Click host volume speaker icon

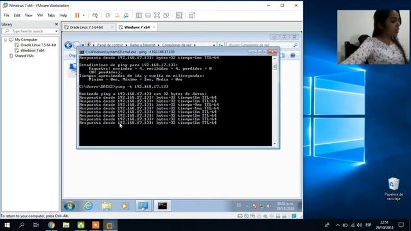pos(360,225)
